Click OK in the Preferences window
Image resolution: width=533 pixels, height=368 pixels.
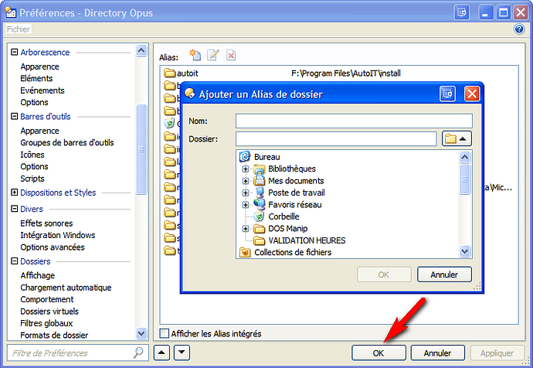coord(379,353)
